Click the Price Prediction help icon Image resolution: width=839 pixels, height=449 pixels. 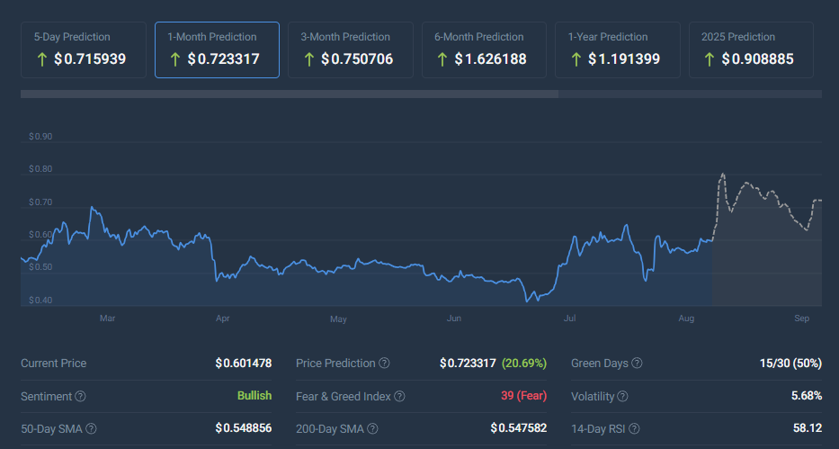[384, 363]
